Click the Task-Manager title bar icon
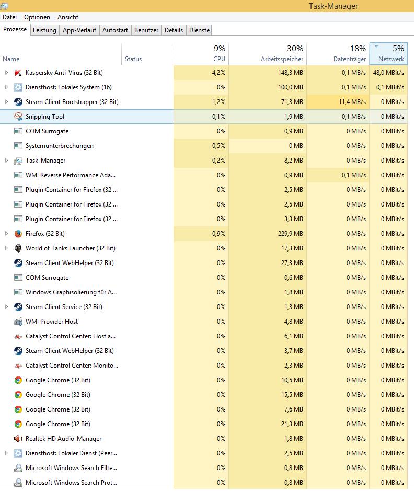This screenshot has width=414, height=491. click(4, 6)
